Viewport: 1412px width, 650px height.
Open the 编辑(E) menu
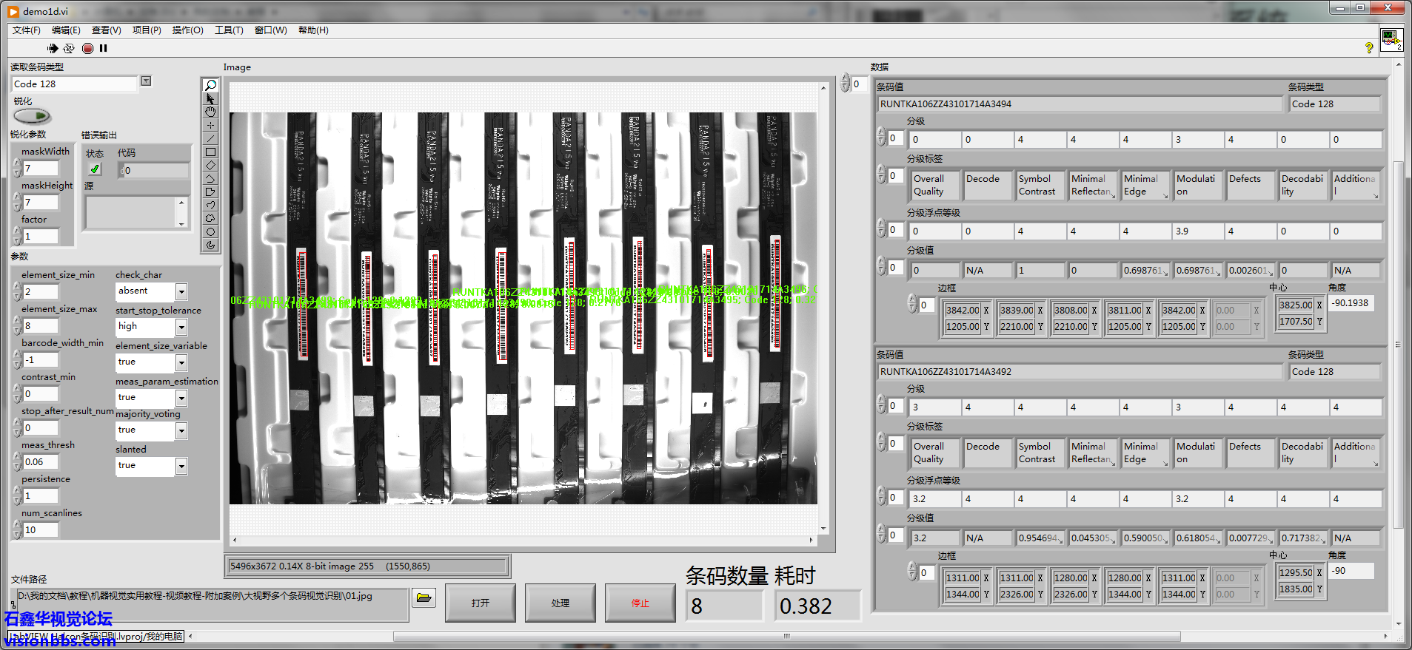[x=66, y=30]
